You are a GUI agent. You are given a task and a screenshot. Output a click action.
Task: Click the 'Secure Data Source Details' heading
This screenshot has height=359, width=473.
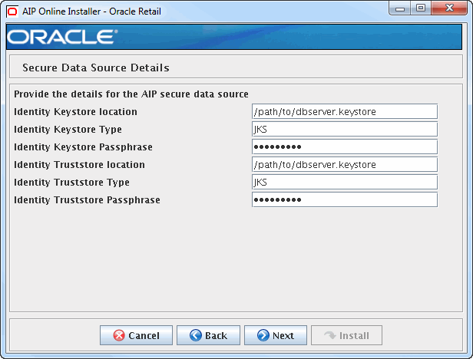(x=96, y=68)
